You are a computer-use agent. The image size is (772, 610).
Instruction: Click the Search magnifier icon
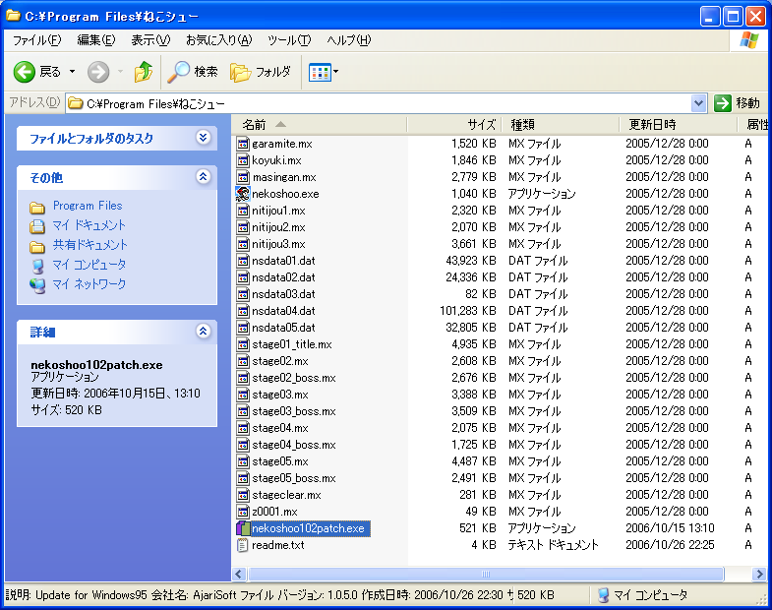coord(179,72)
